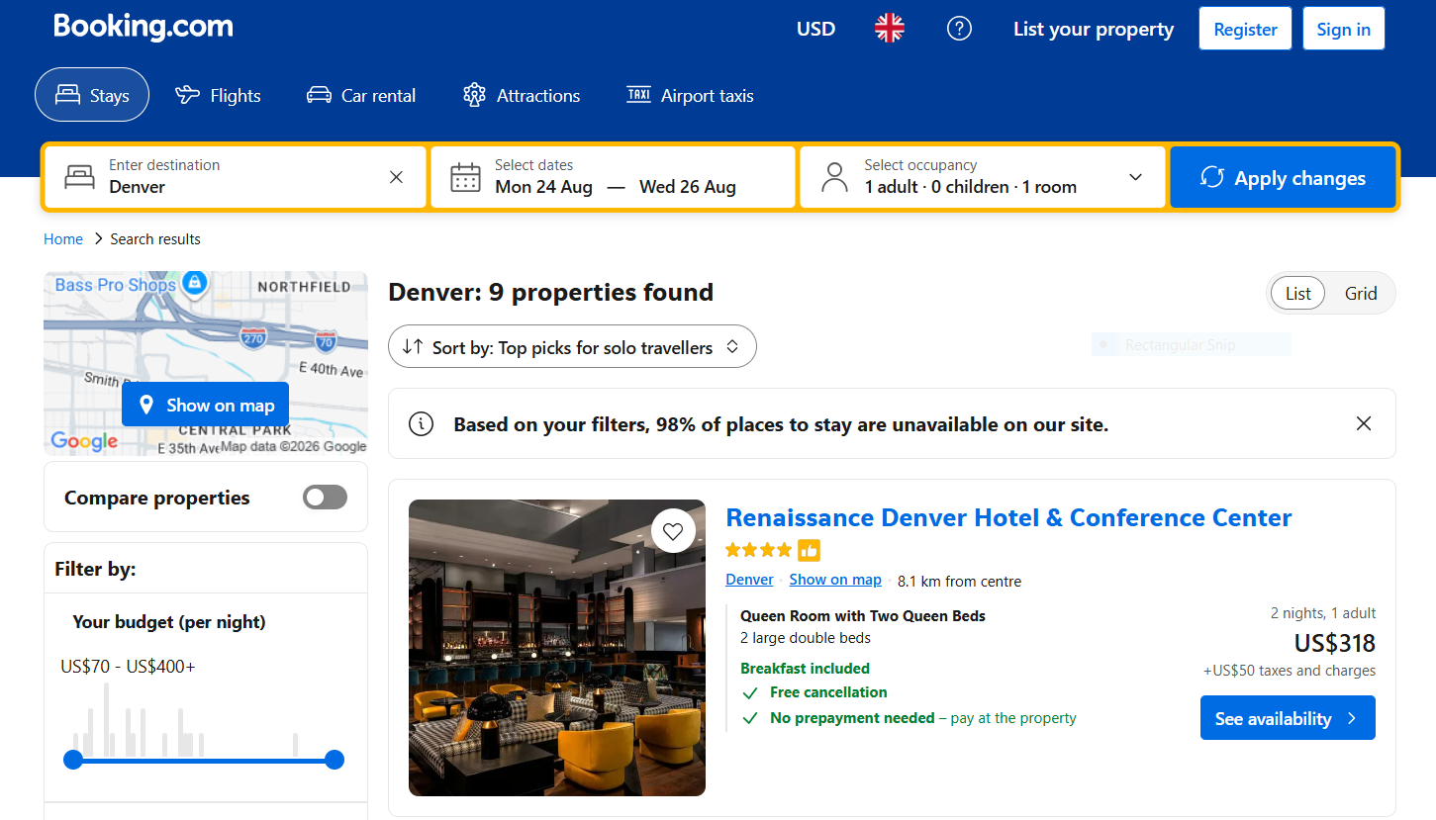The width and height of the screenshot is (1436, 820).
Task: Click 'Denver: 9 properties found' heading
Action: 551,292
